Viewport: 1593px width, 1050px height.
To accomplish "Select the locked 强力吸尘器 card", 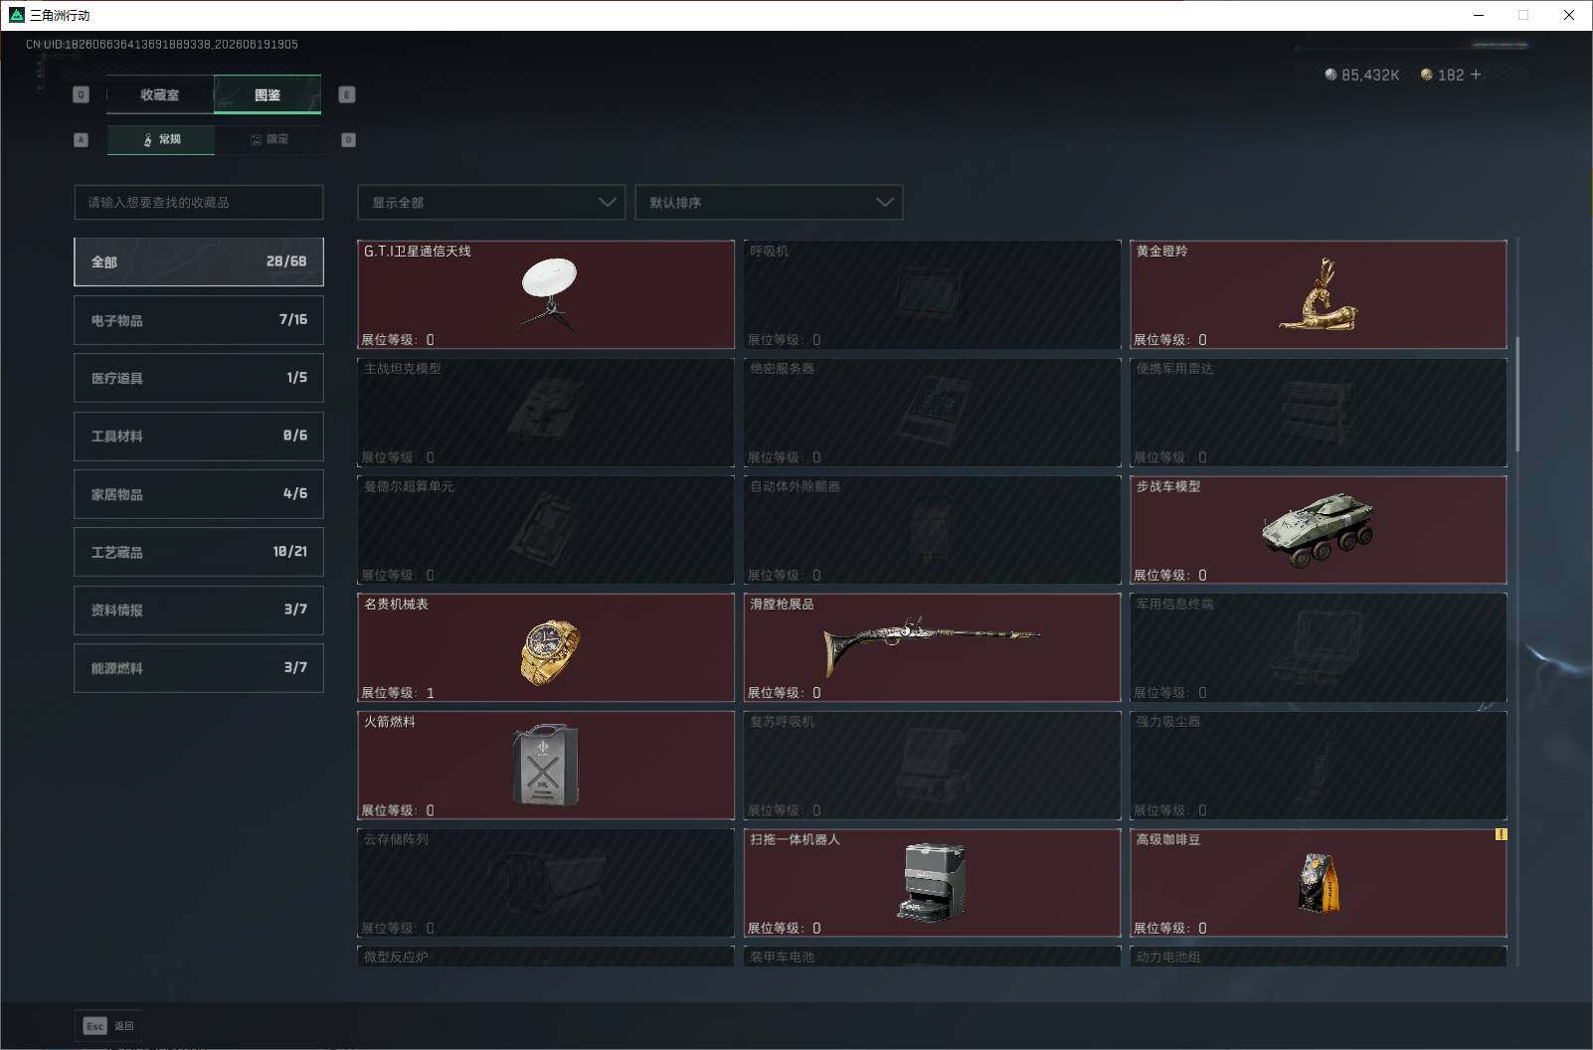I will (x=1319, y=766).
